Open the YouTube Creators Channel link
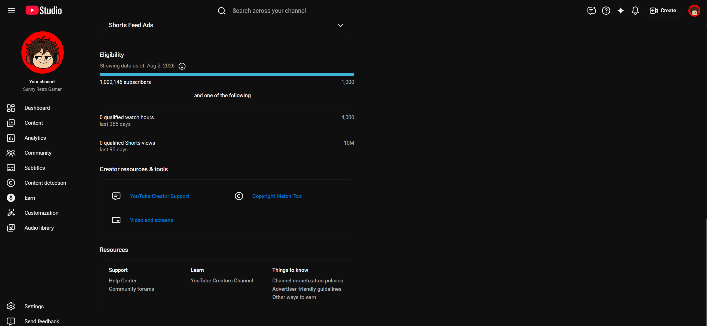Image resolution: width=707 pixels, height=326 pixels. 222,281
